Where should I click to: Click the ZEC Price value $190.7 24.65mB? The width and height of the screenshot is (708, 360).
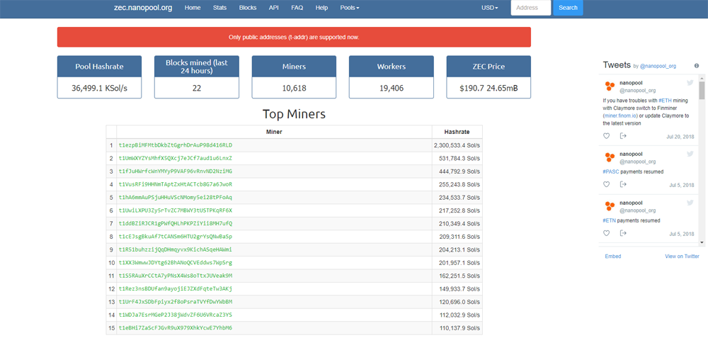pos(489,88)
